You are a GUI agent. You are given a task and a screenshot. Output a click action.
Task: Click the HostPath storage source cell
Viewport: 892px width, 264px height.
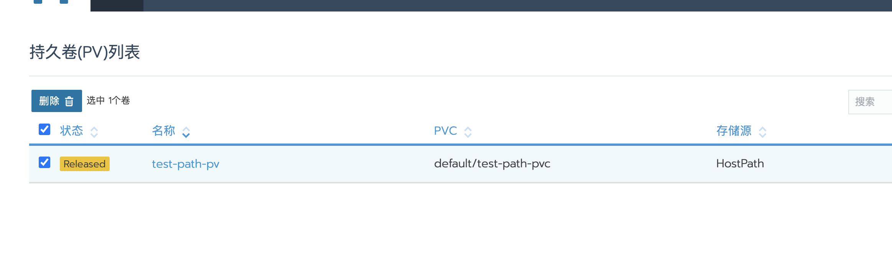(x=740, y=163)
